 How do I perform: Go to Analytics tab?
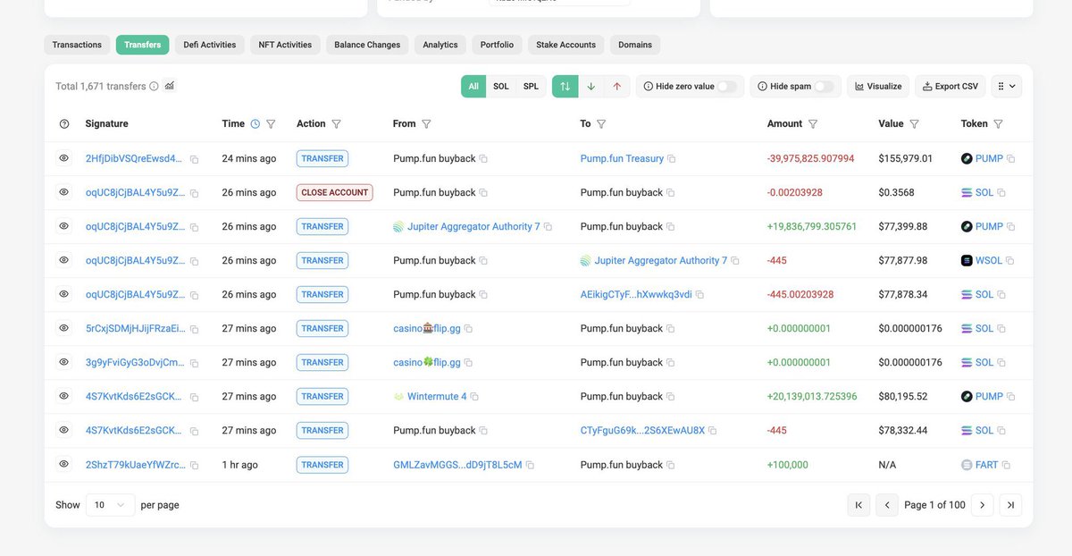pyautogui.click(x=440, y=45)
